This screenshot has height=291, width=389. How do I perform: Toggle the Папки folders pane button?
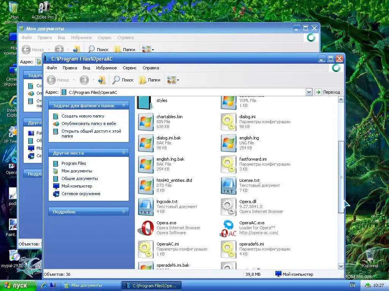[149, 80]
